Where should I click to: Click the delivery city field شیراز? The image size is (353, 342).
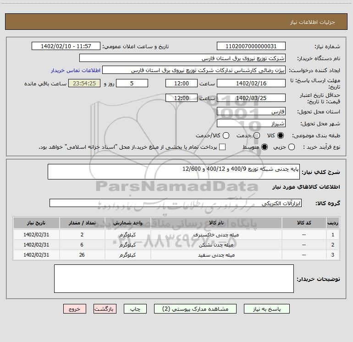(251, 123)
